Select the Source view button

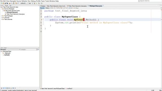coord(42,8)
